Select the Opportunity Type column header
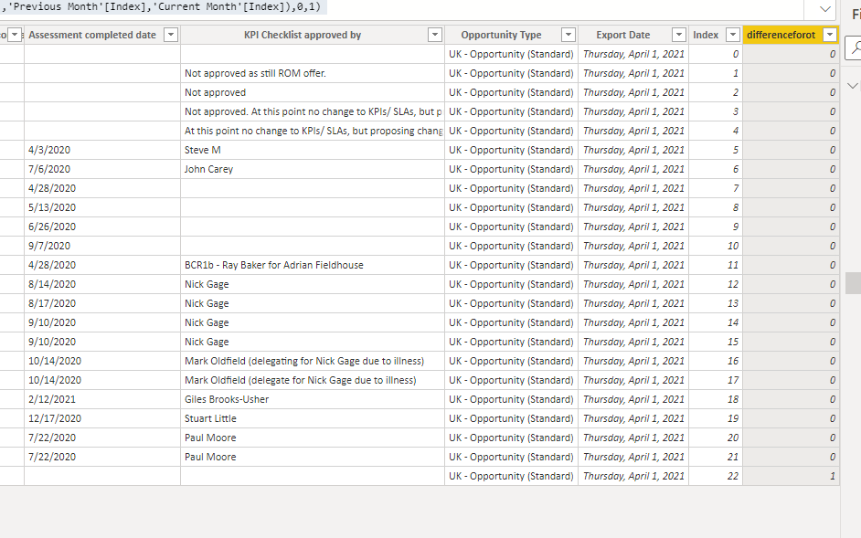 pos(501,35)
